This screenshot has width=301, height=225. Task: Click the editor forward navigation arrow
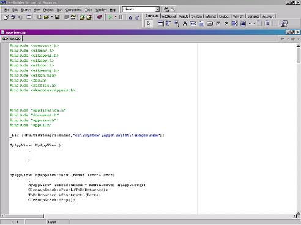pos(293,39)
